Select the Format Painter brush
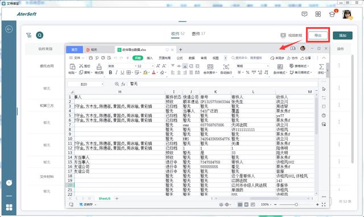The width and height of the screenshot is (364, 217). point(99,67)
